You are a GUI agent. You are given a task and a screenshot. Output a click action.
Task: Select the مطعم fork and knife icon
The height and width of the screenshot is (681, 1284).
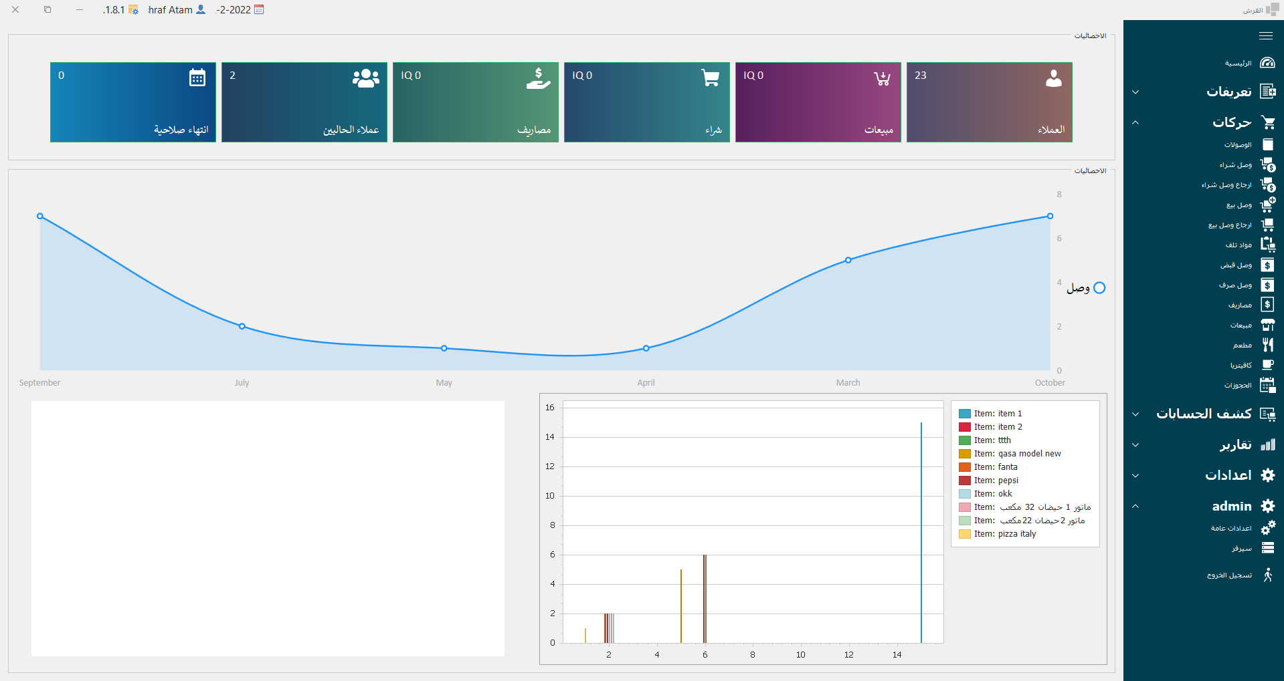pyautogui.click(x=1267, y=345)
